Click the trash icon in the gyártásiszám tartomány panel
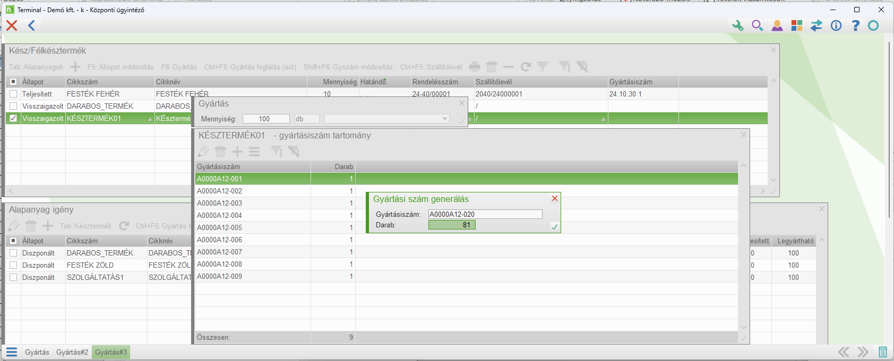This screenshot has height=361, width=894. click(220, 152)
